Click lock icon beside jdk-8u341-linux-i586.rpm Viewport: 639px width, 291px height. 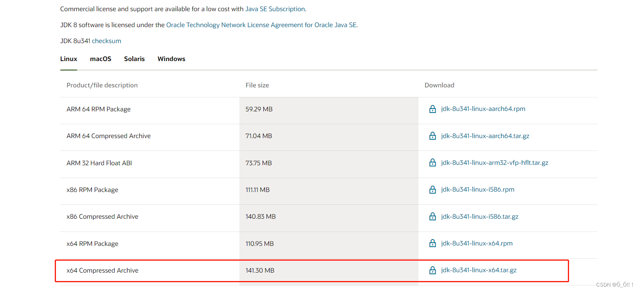tap(432, 190)
